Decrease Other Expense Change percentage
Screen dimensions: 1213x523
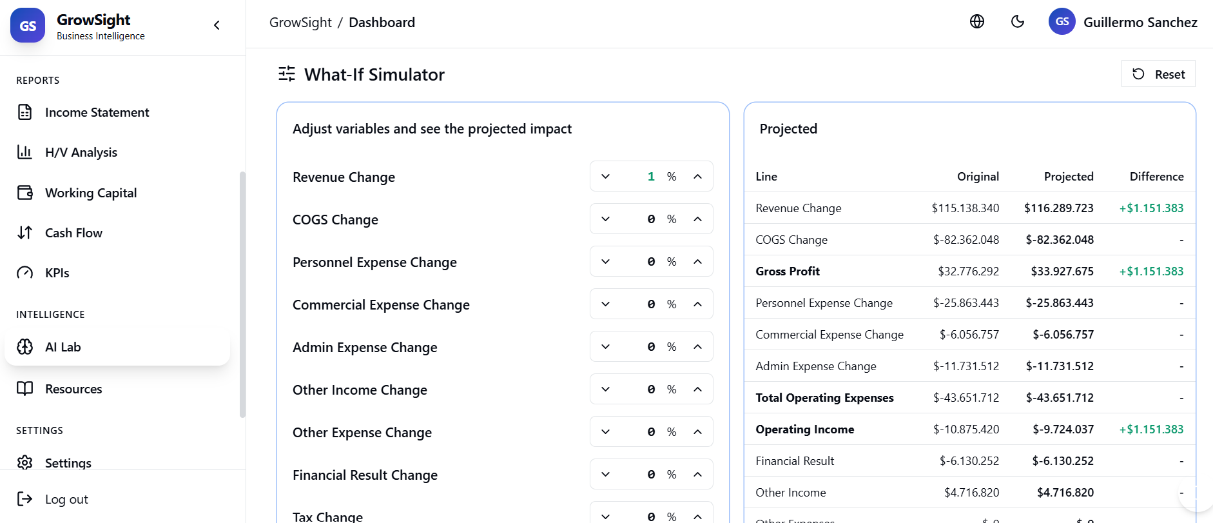(x=605, y=432)
